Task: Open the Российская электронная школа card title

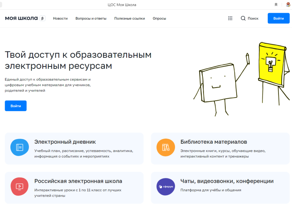Action: pos(78,181)
